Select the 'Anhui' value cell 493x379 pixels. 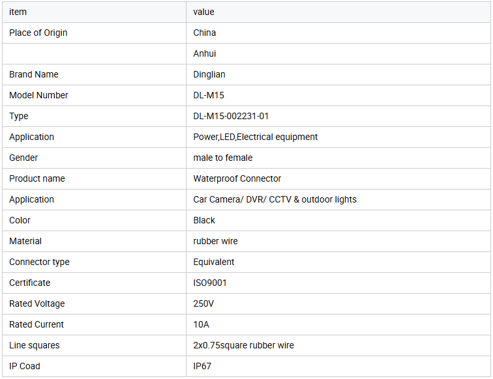point(205,53)
